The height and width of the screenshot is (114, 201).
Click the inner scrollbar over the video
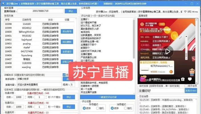click(x=186, y=48)
